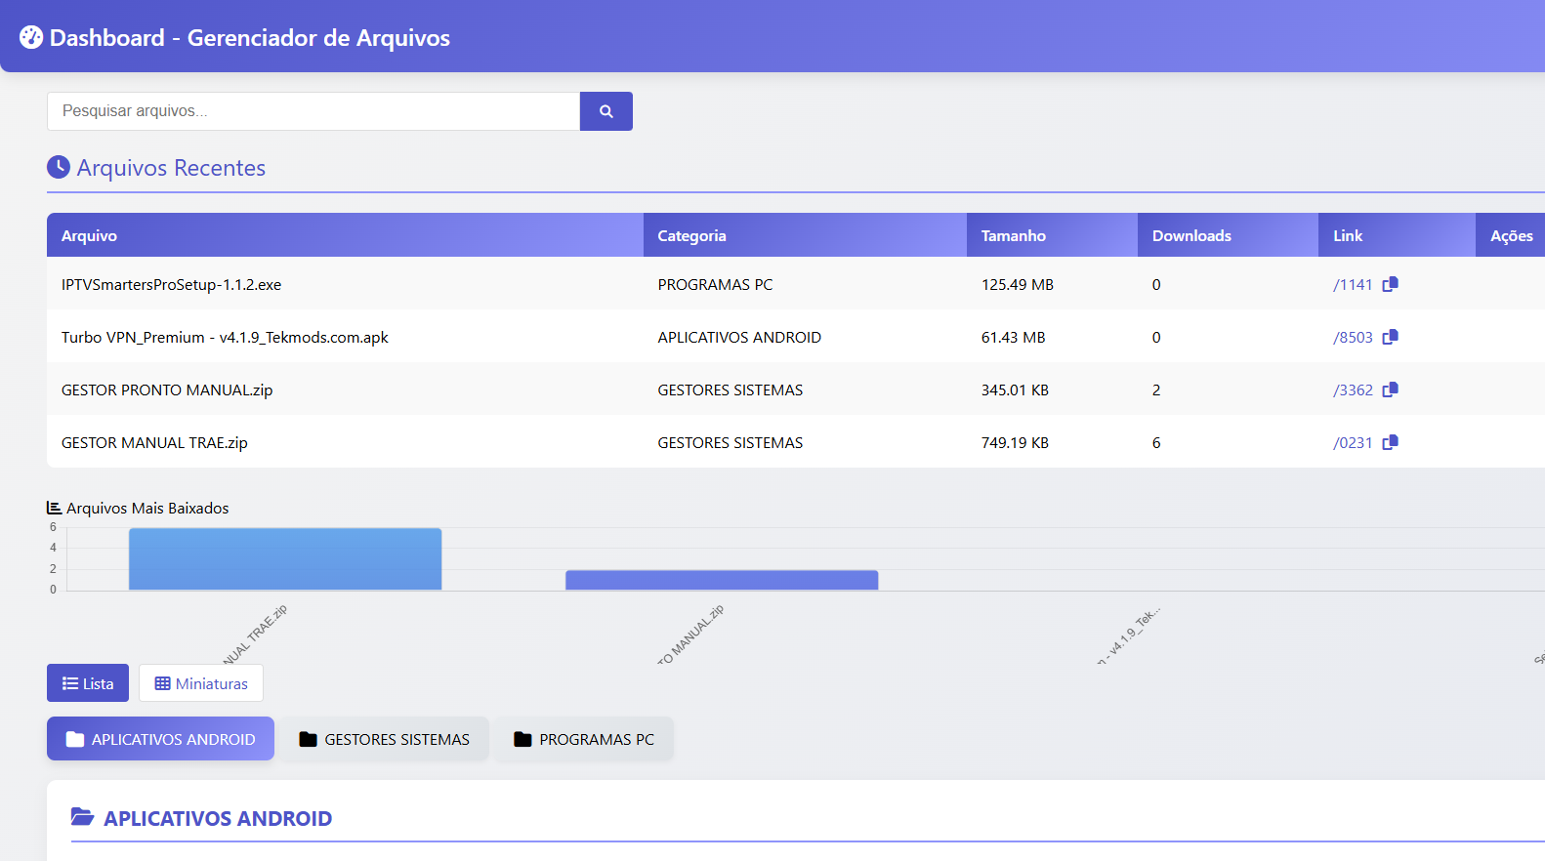Click the dashboard gauge icon in header
Viewport: 1545px width, 861px height.
[x=31, y=37]
